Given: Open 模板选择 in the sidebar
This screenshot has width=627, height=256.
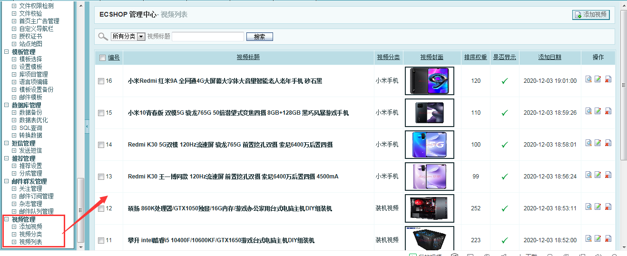Looking at the screenshot, I should point(30,59).
